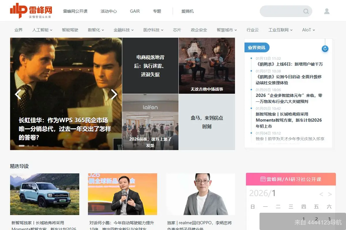Viewport: 346px width, 230px height.
Task: Click the calendar icon on AI研习社公开课 banner
Action: (263, 179)
